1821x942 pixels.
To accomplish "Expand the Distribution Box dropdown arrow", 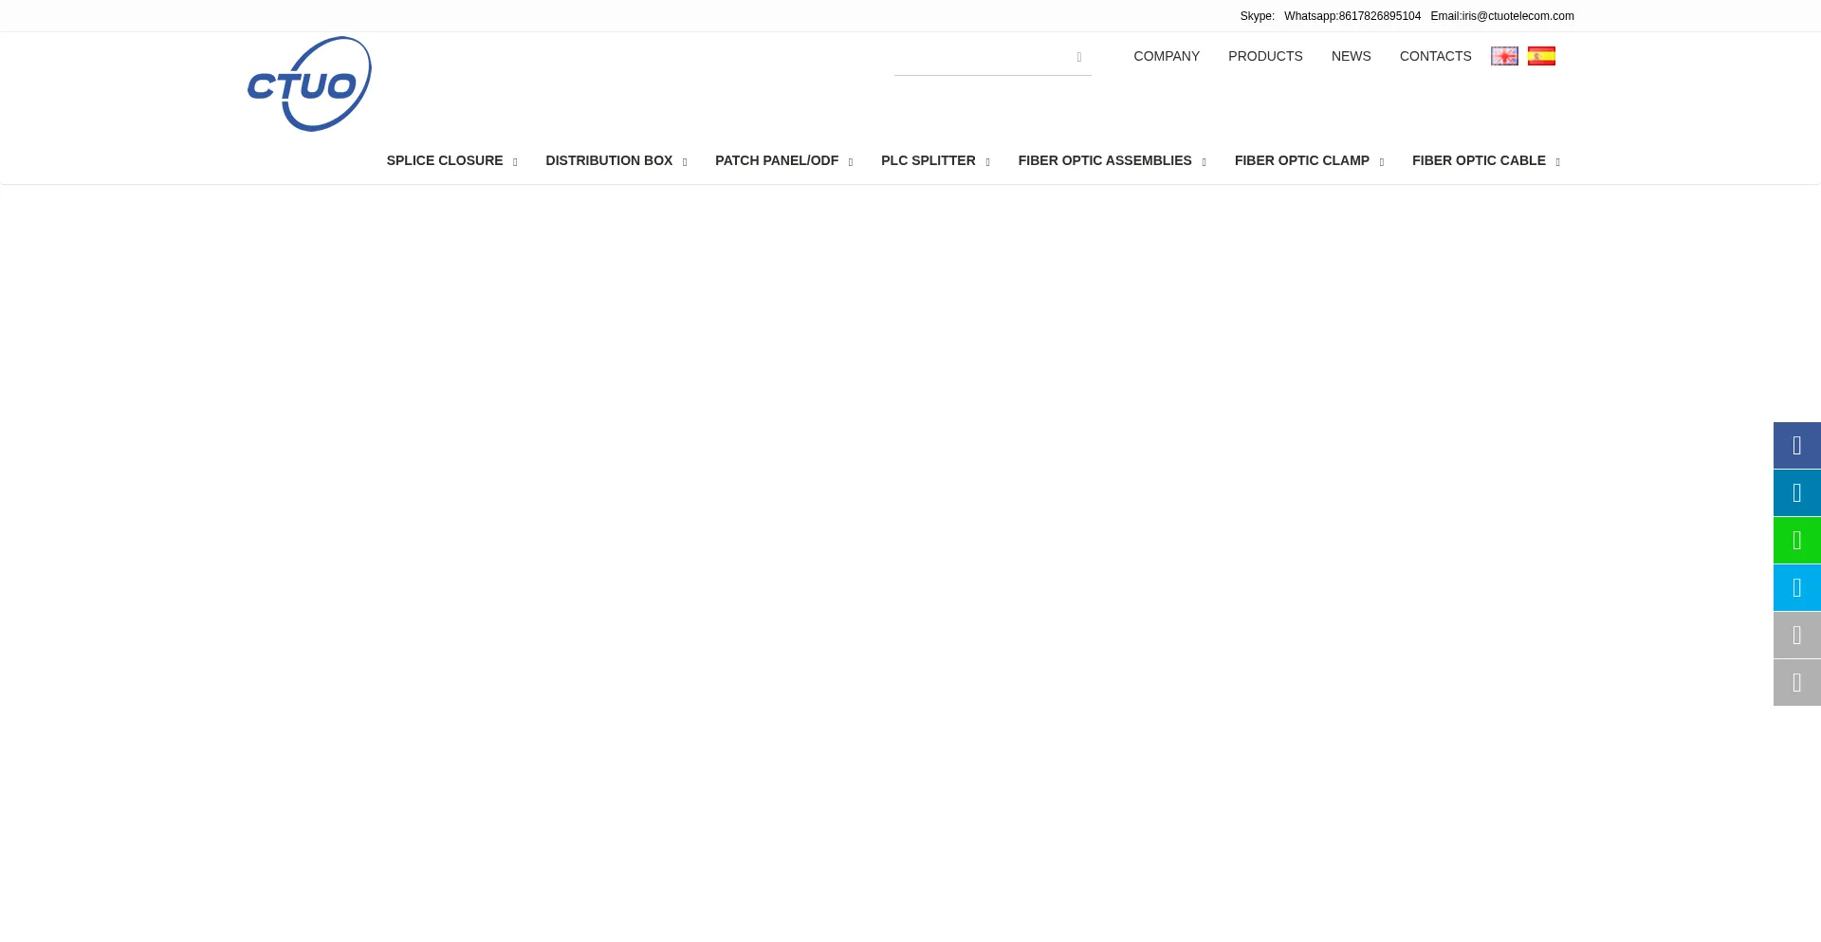I will click(685, 163).
